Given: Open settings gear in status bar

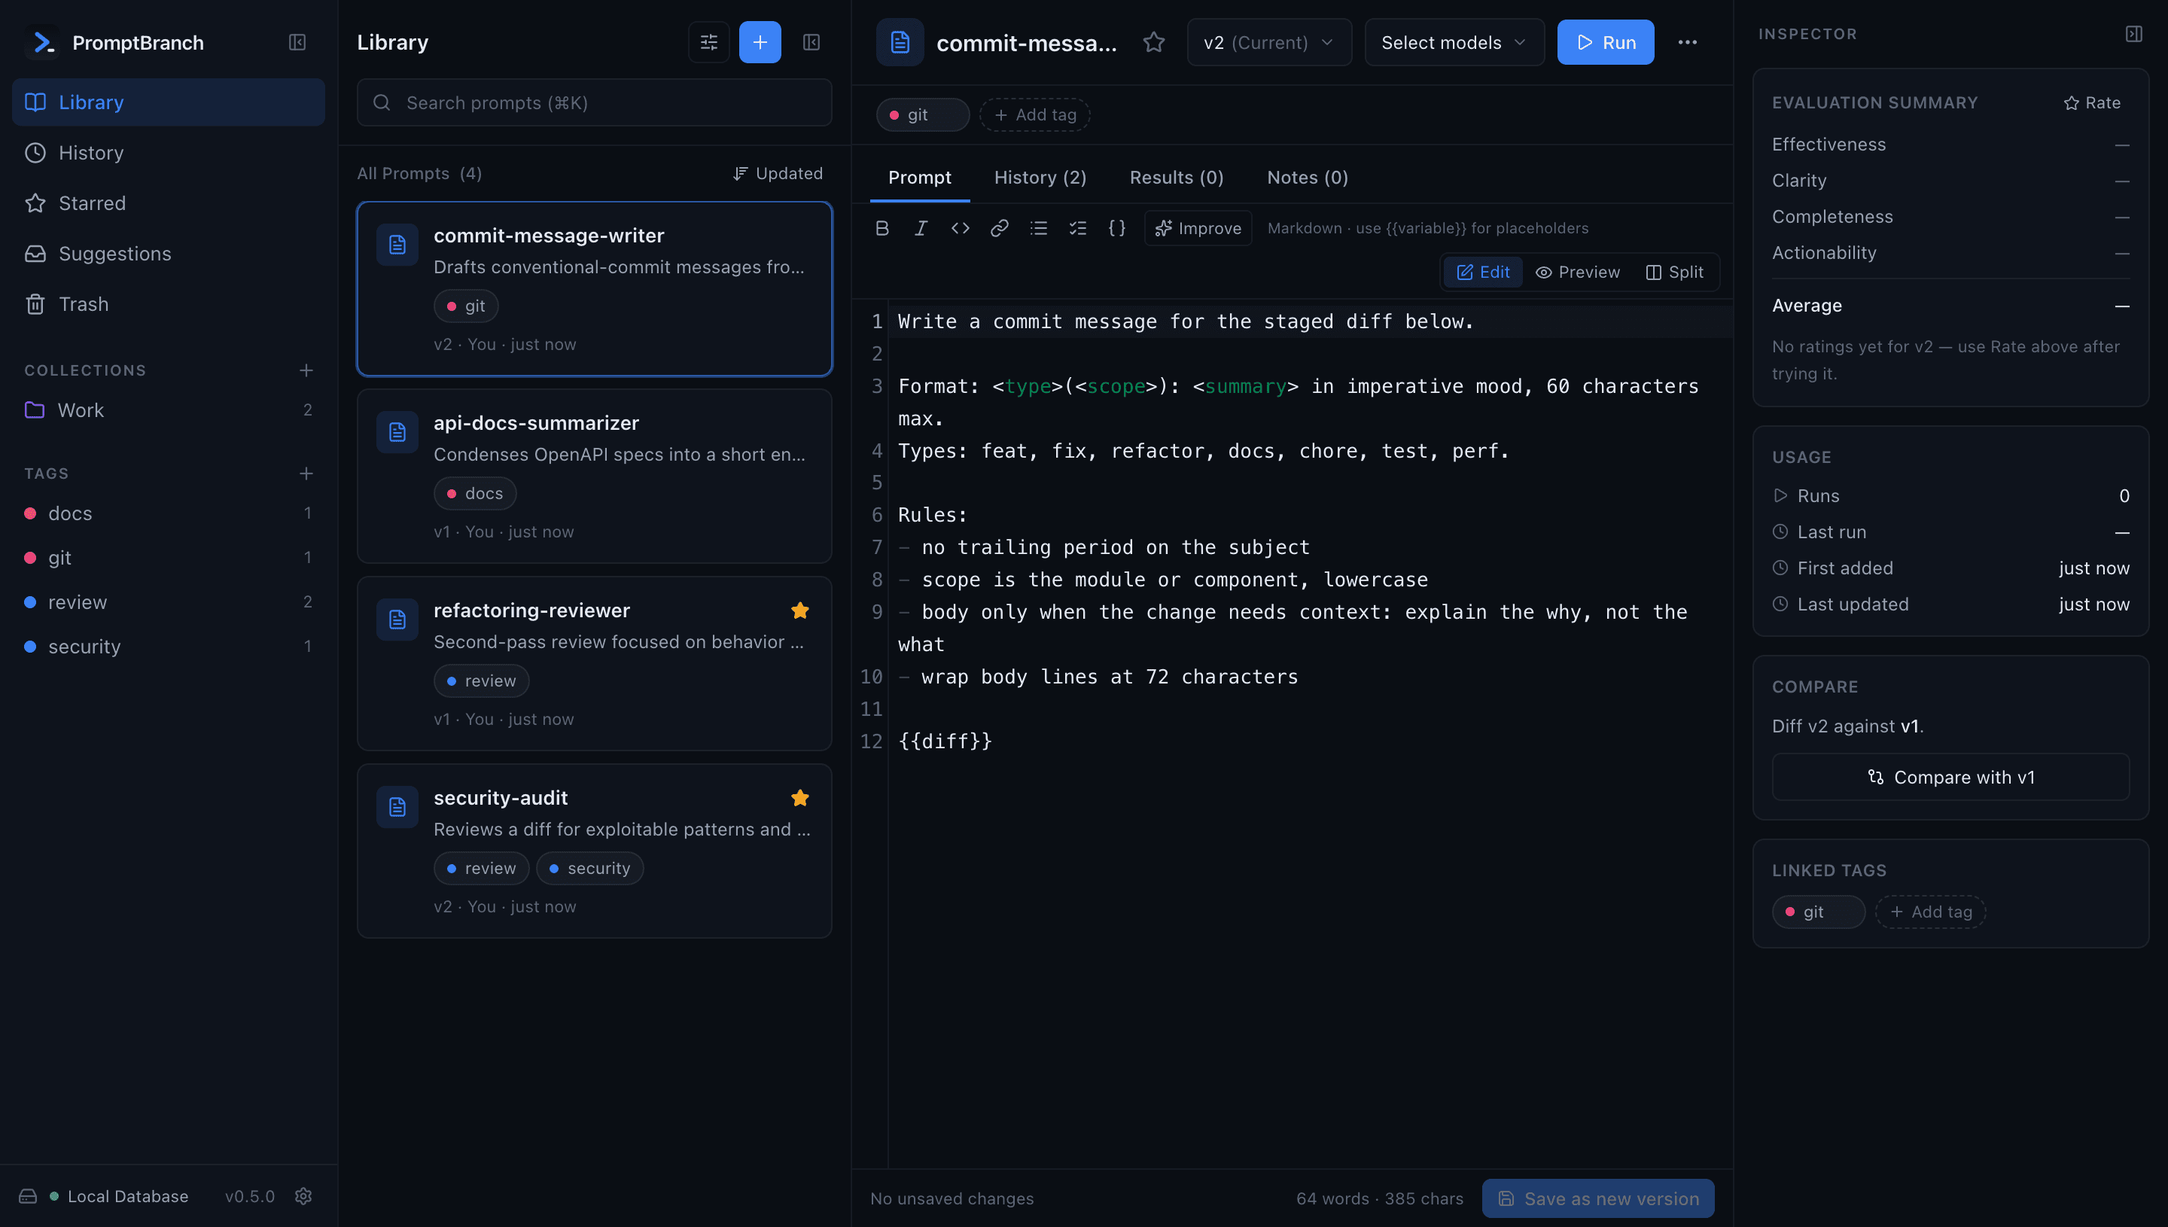Looking at the screenshot, I should 303,1196.
